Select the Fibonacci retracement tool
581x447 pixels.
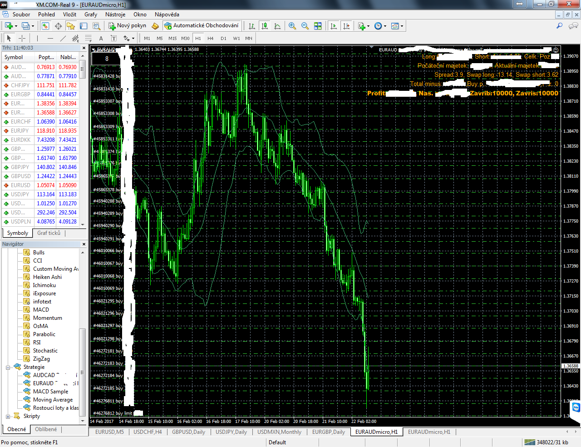(88, 38)
